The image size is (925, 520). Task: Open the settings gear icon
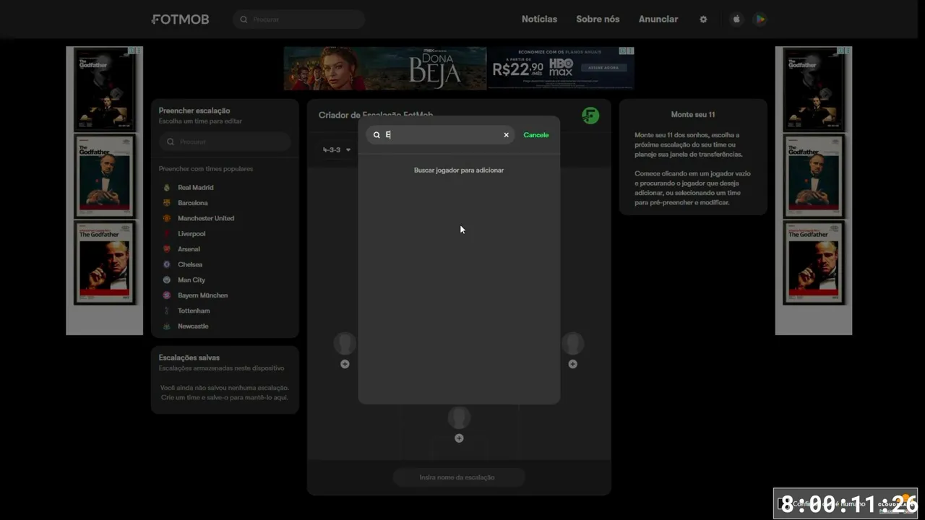[x=703, y=19]
